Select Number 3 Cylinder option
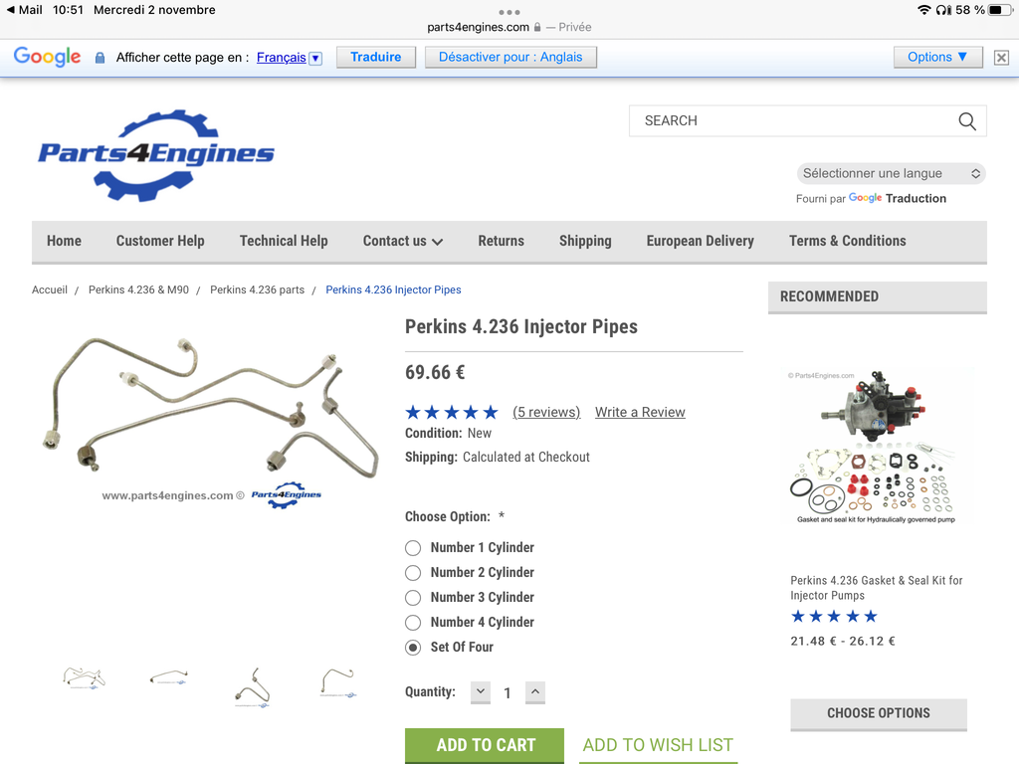Viewport: 1019px width, 764px height. click(413, 598)
